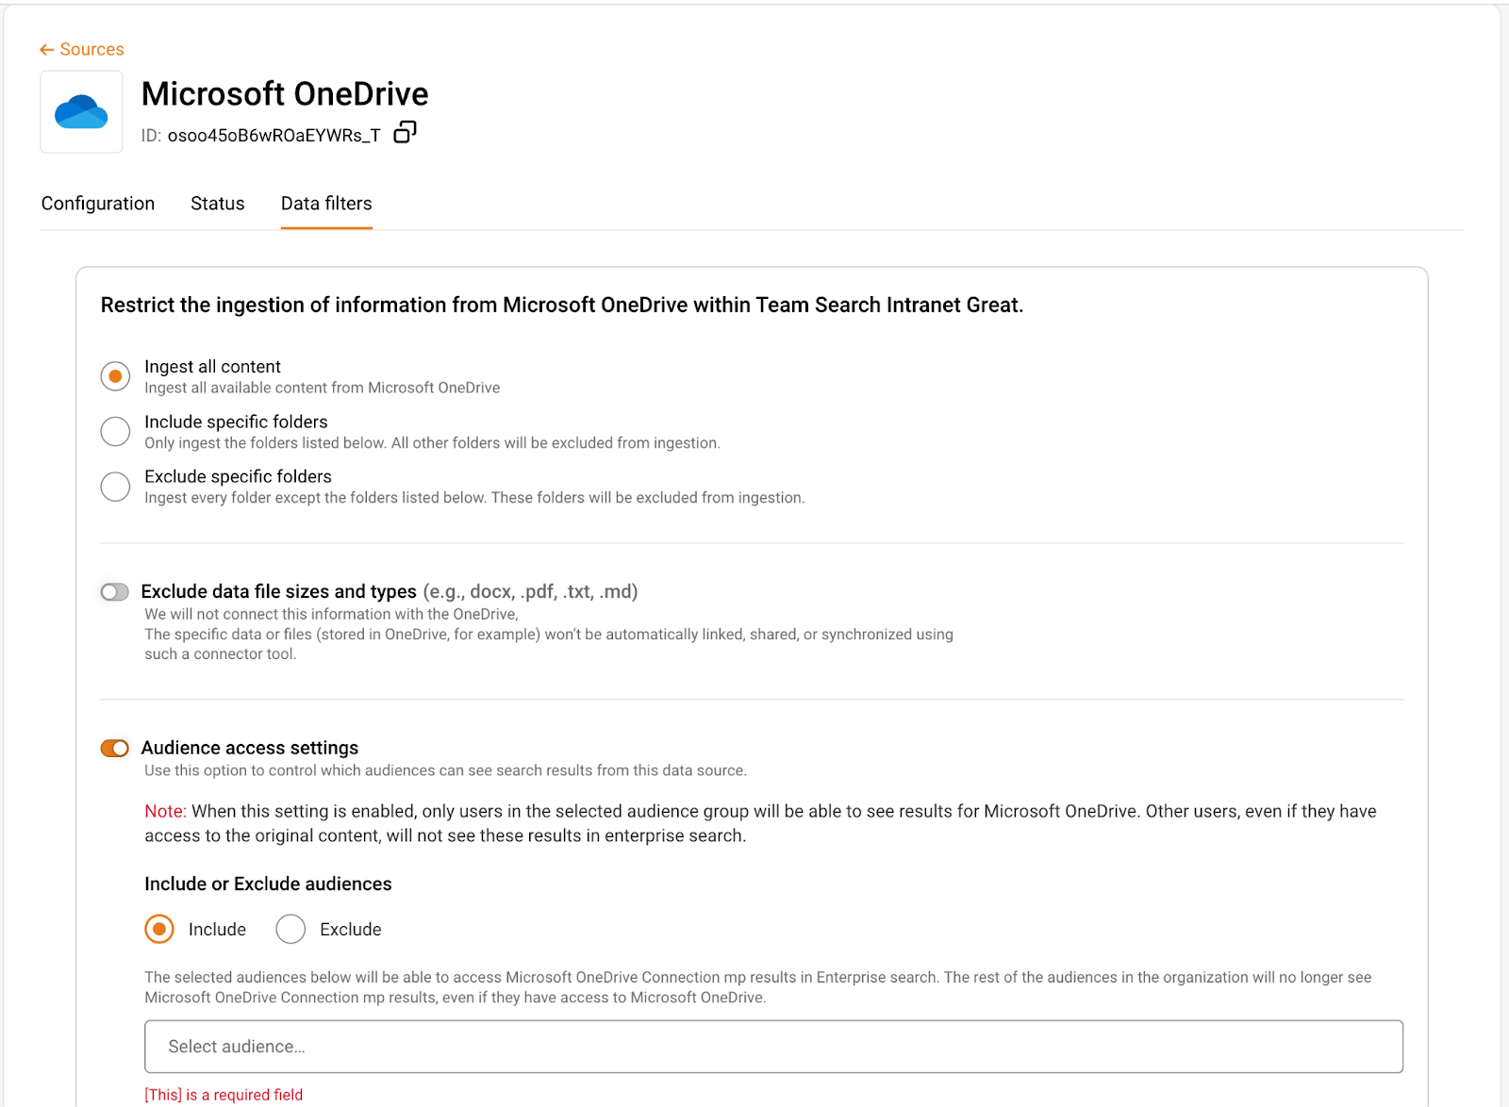Copy the source ID using copy icon
Image resolution: width=1509 pixels, height=1107 pixels.
point(405,133)
